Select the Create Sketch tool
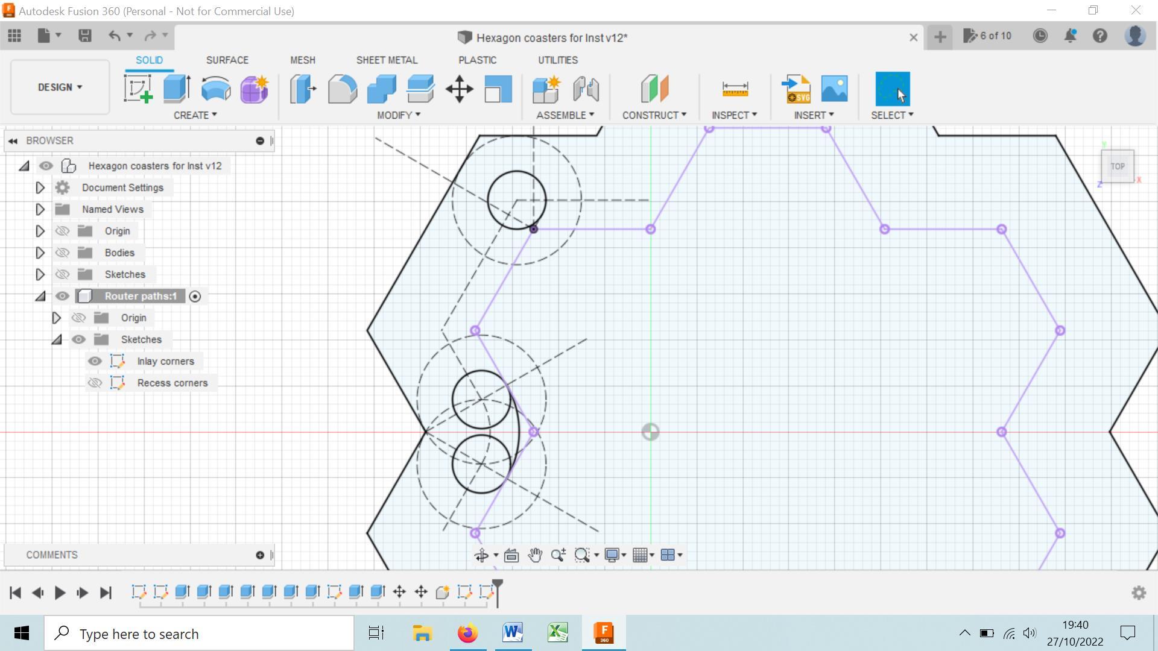The height and width of the screenshot is (651, 1158). tap(138, 89)
